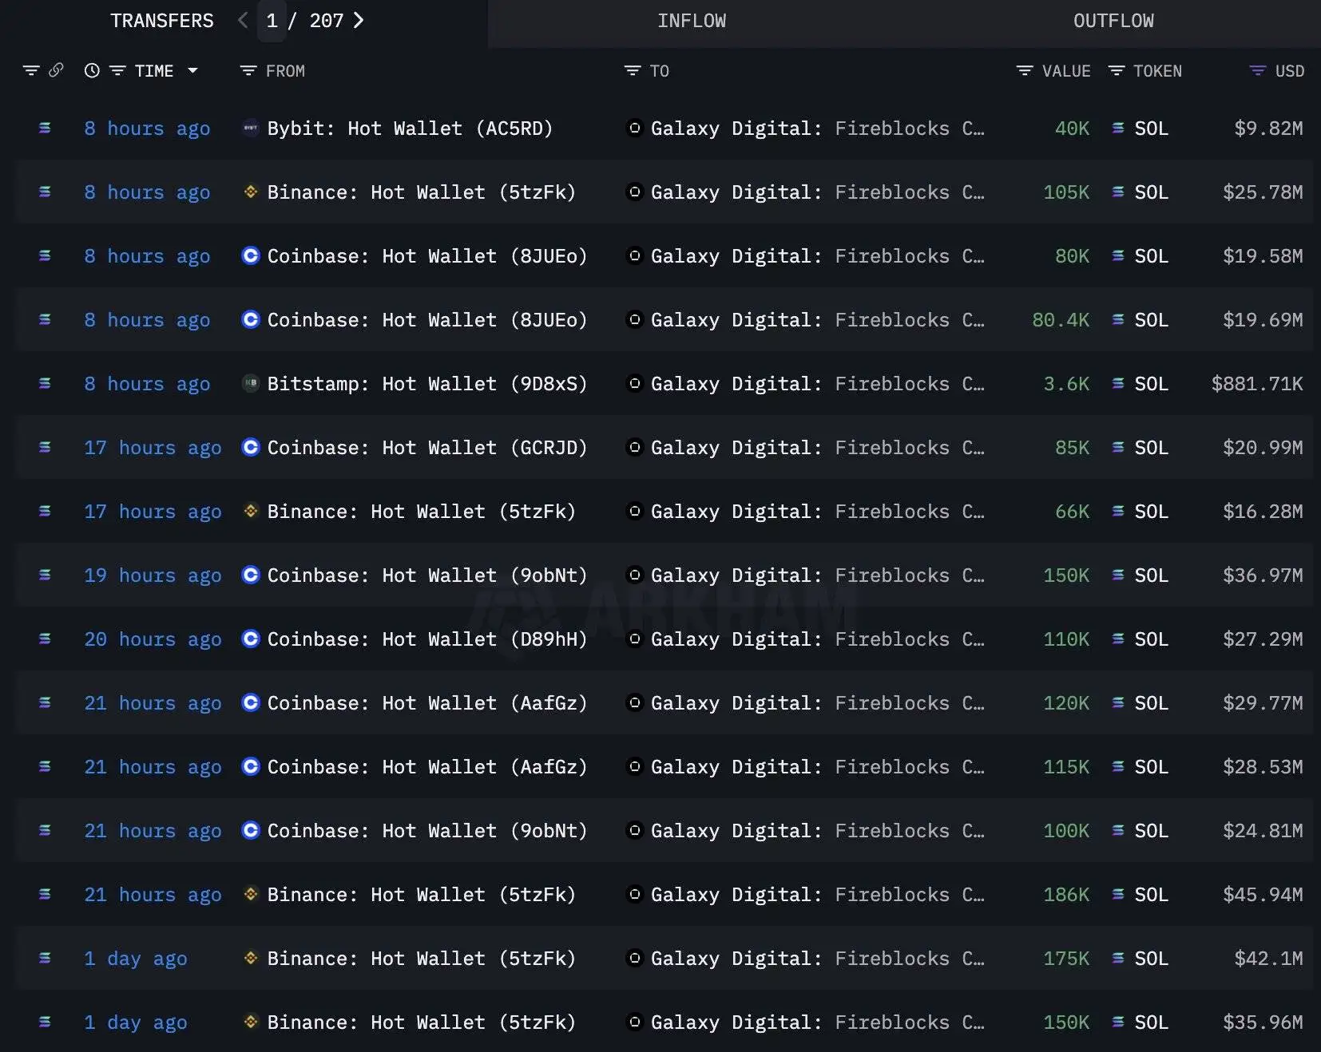
Task: Click the USD column filter icon
Action: click(x=1257, y=71)
